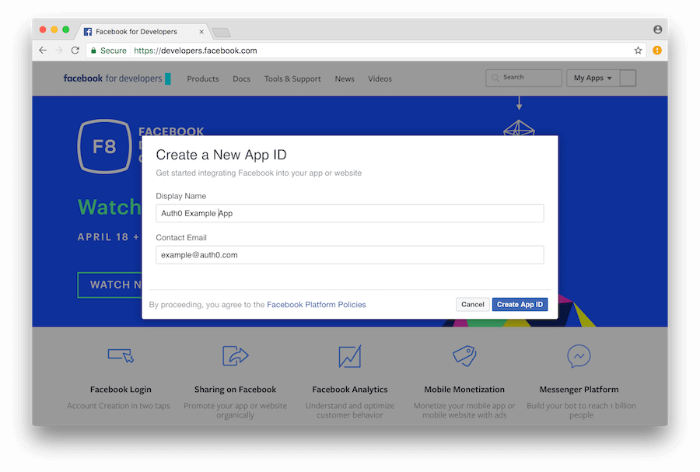This screenshot has width=700, height=472.
Task: Select the Facebook Analytics chart icon
Action: click(x=349, y=356)
